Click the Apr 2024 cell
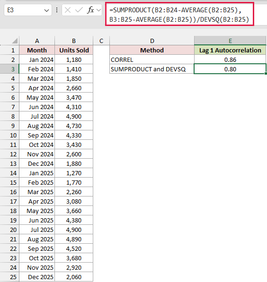 (37, 88)
